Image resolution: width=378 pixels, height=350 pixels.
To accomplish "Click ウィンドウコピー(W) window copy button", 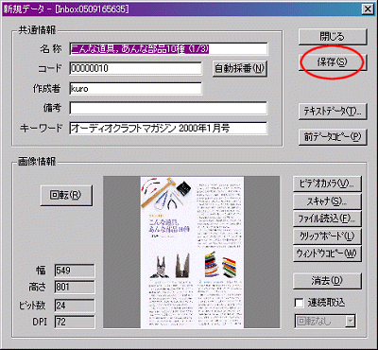I will point(327,254).
